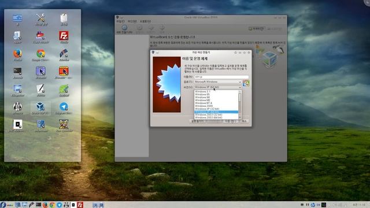Click the Firefox icon in the taskbar
Image resolution: width=370 pixels, height=208 pixels.
point(45,205)
